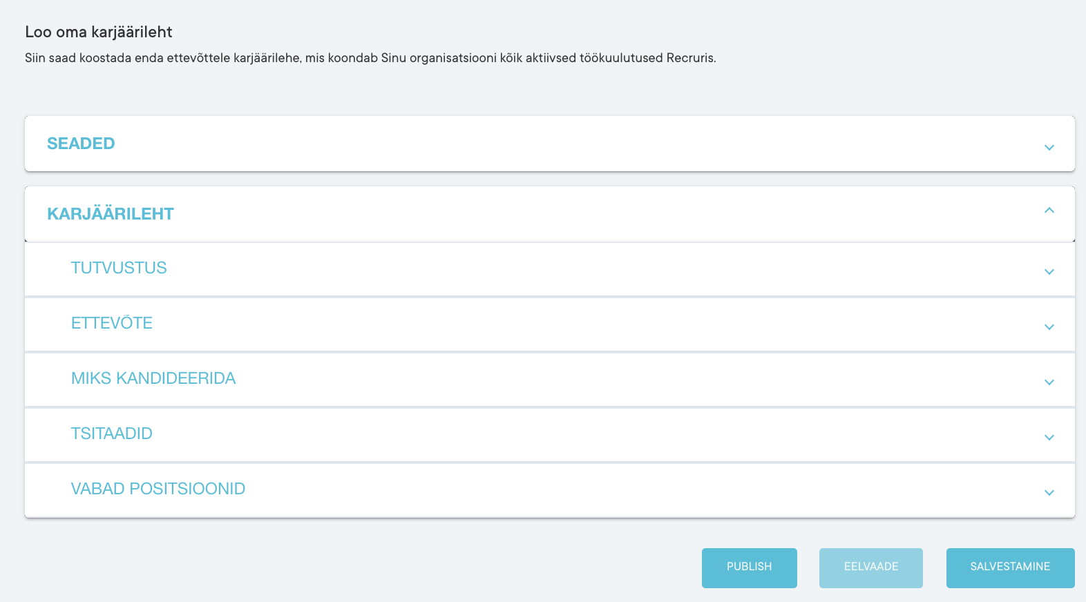The image size is (1086, 602).
Task: Expand Tsitaadid with its chevron arrow
Action: (x=1049, y=437)
